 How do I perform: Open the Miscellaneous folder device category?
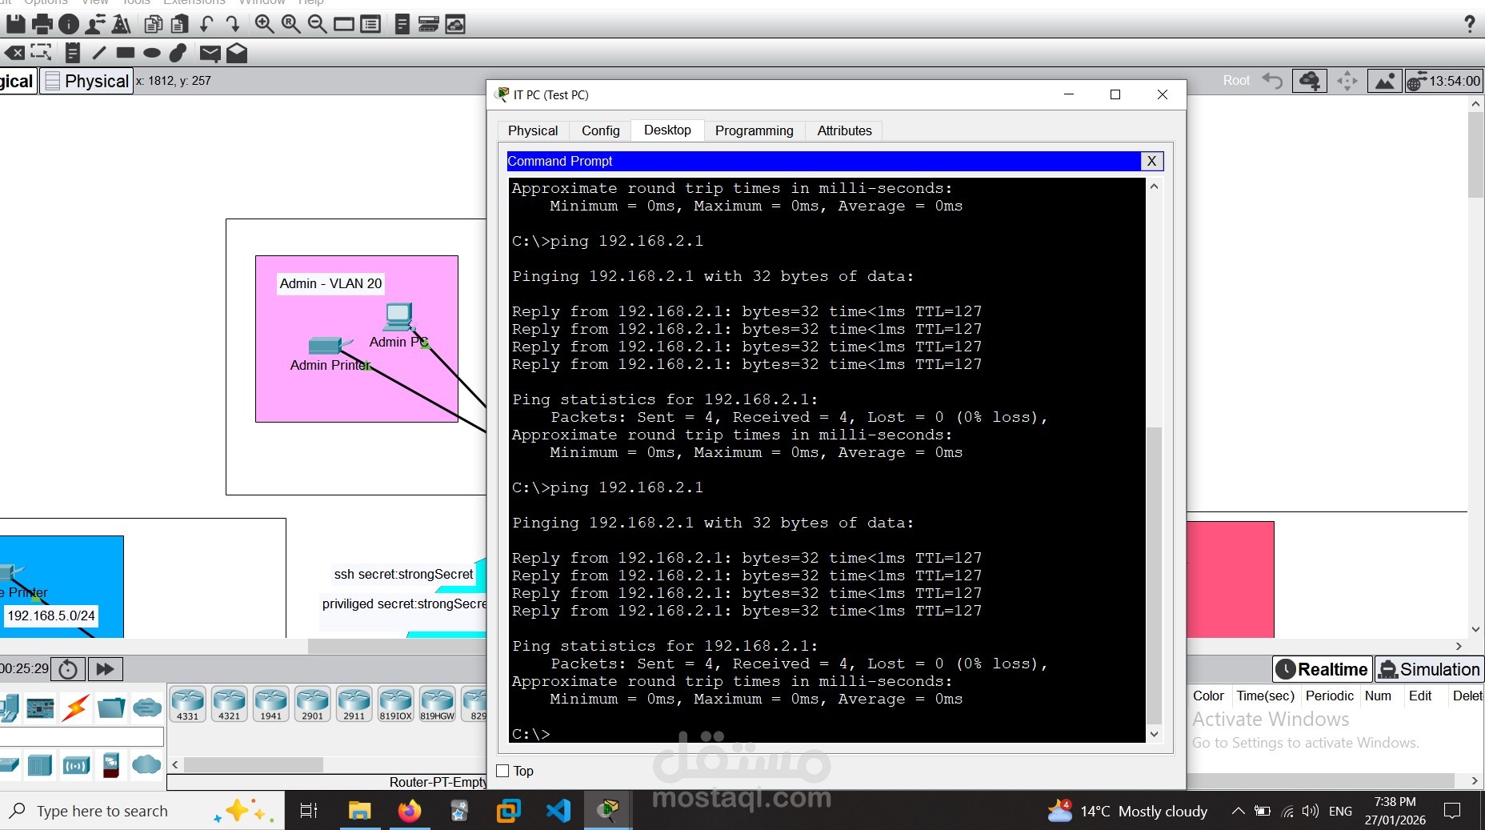[111, 708]
